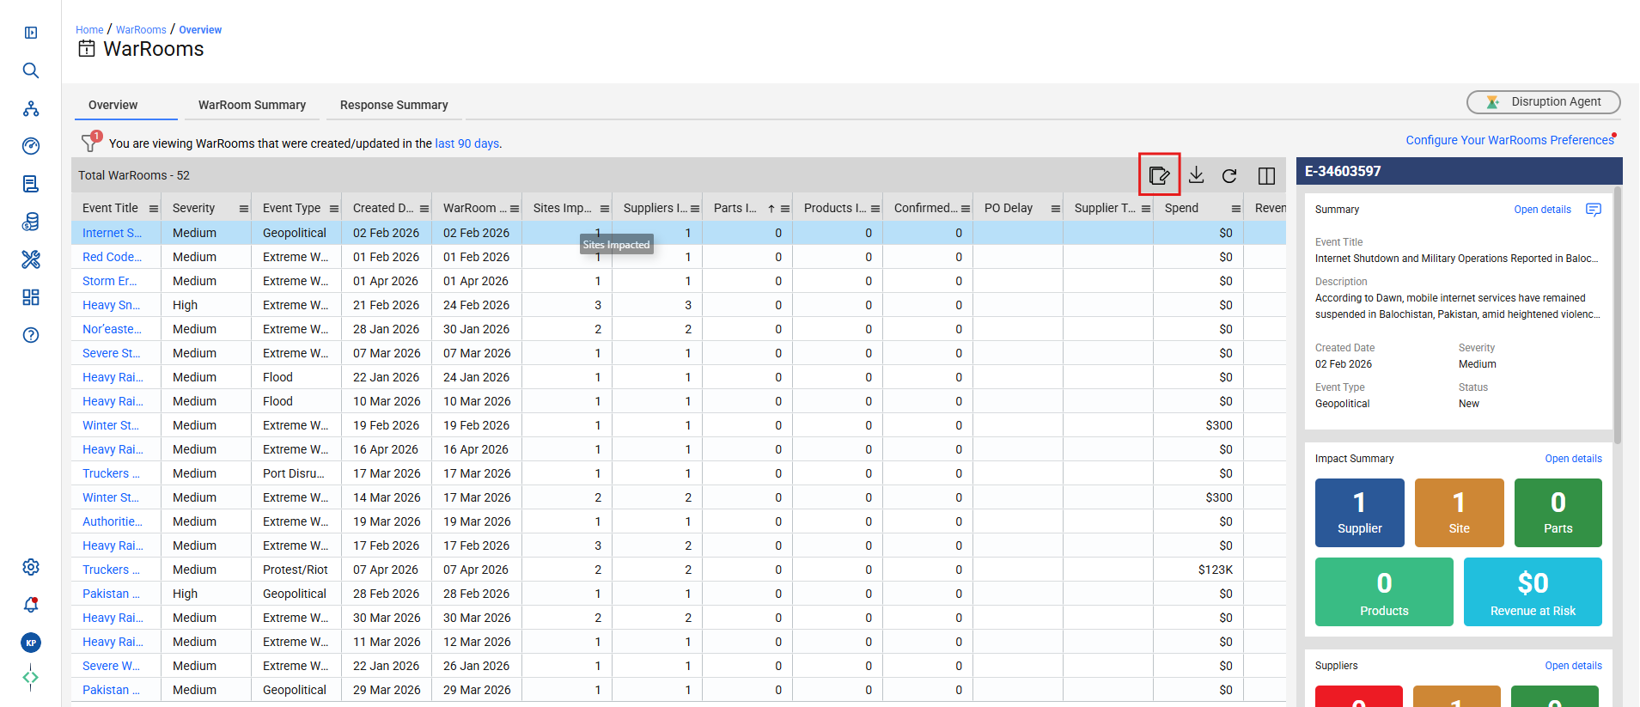This screenshot has width=1640, height=707.
Task: Toggle sort arrow on Parts Impacted column
Action: [771, 209]
